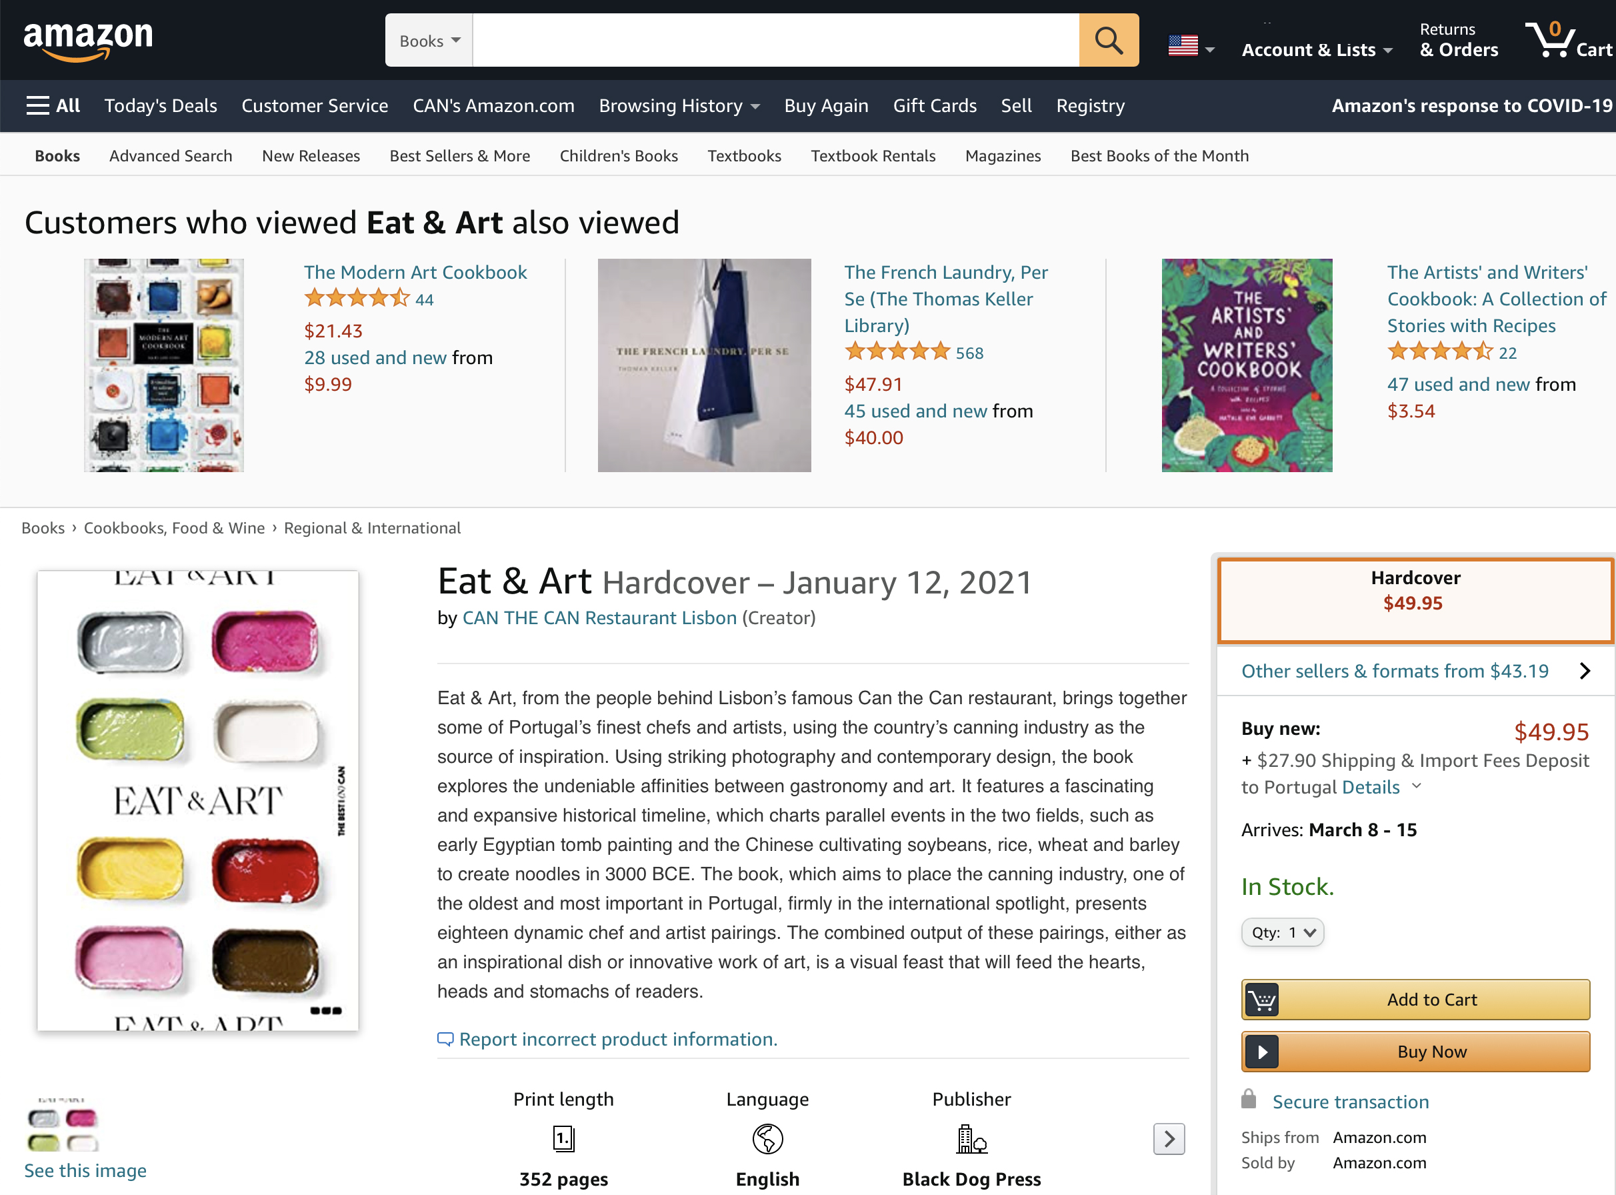Click the Report incorrect product information link

coord(617,1040)
